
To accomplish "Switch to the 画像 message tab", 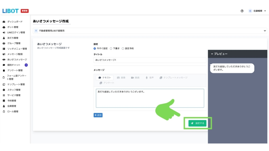I will pyautogui.click(x=121, y=78).
